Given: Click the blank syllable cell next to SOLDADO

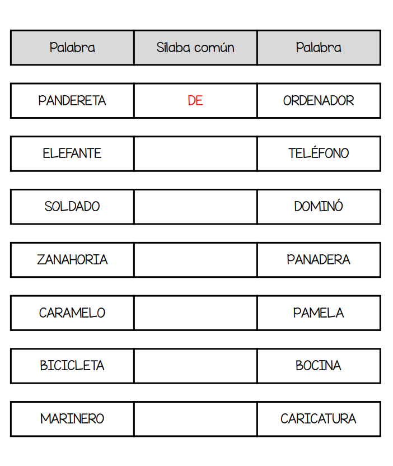Looking at the screenshot, I should pyautogui.click(x=195, y=207).
